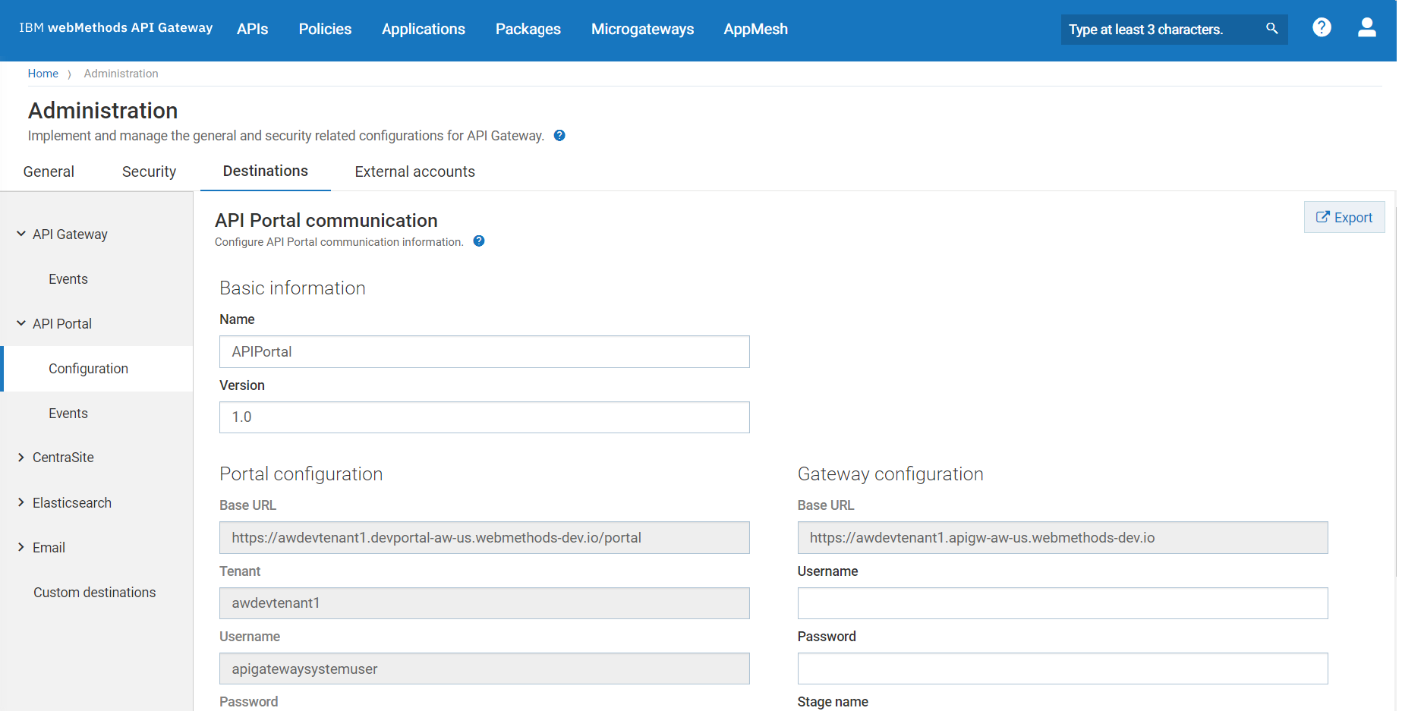1402x711 pixels.
Task: Click the Gateway Base URL field
Action: pyautogui.click(x=1063, y=537)
